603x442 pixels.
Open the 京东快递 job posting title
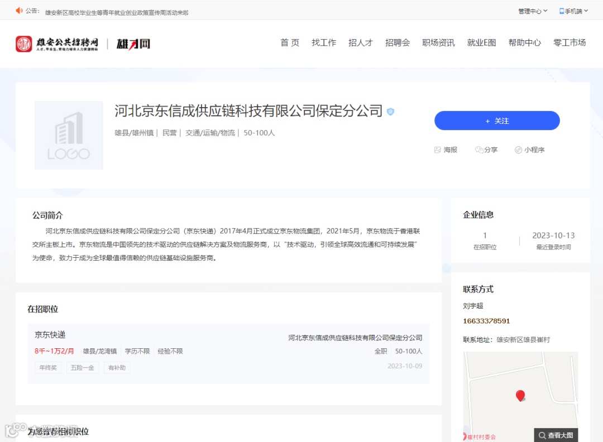[x=50, y=335]
